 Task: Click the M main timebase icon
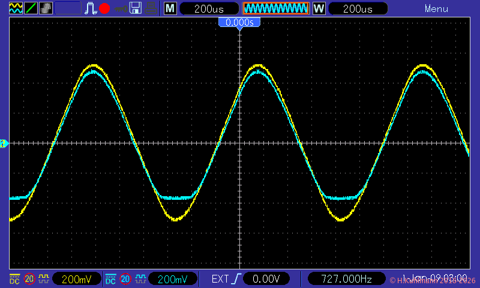(x=170, y=8)
